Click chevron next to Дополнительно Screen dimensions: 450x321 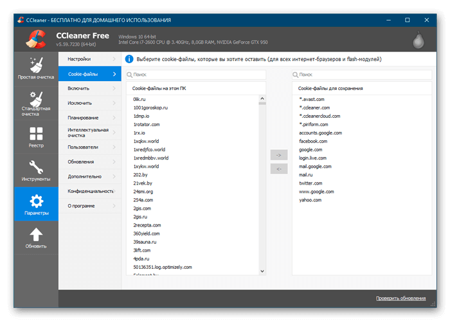tap(114, 176)
